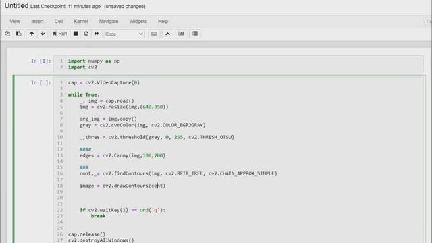Restart the kernel with circular arrow icon

click(x=86, y=34)
